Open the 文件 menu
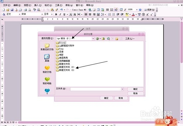 7,5
